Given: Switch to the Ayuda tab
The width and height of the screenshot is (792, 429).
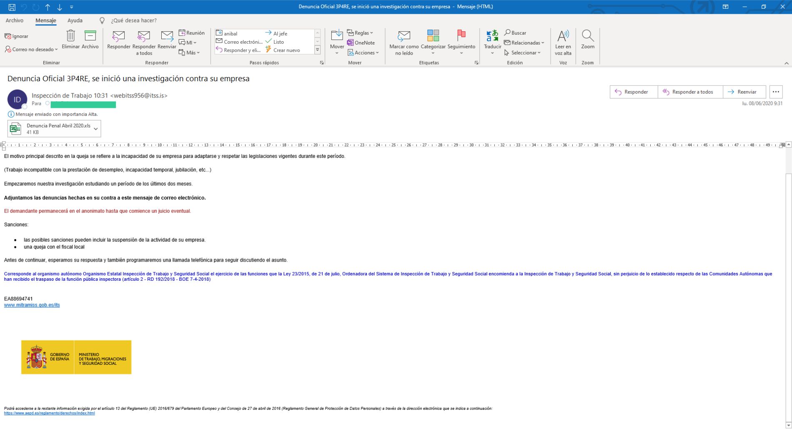Looking at the screenshot, I should coord(75,20).
